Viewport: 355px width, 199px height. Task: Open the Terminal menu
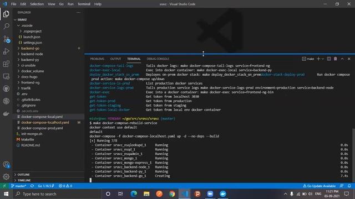click(x=84, y=4)
